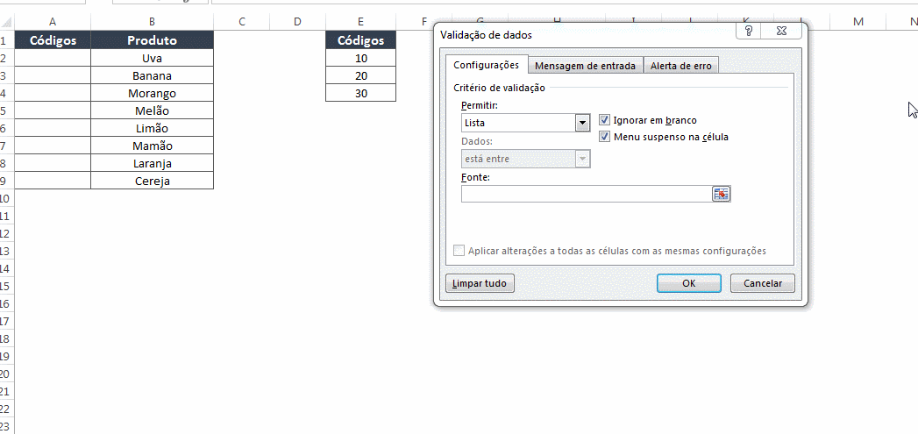The image size is (918, 434).
Task: Click the Produto header cell
Action: coord(152,40)
